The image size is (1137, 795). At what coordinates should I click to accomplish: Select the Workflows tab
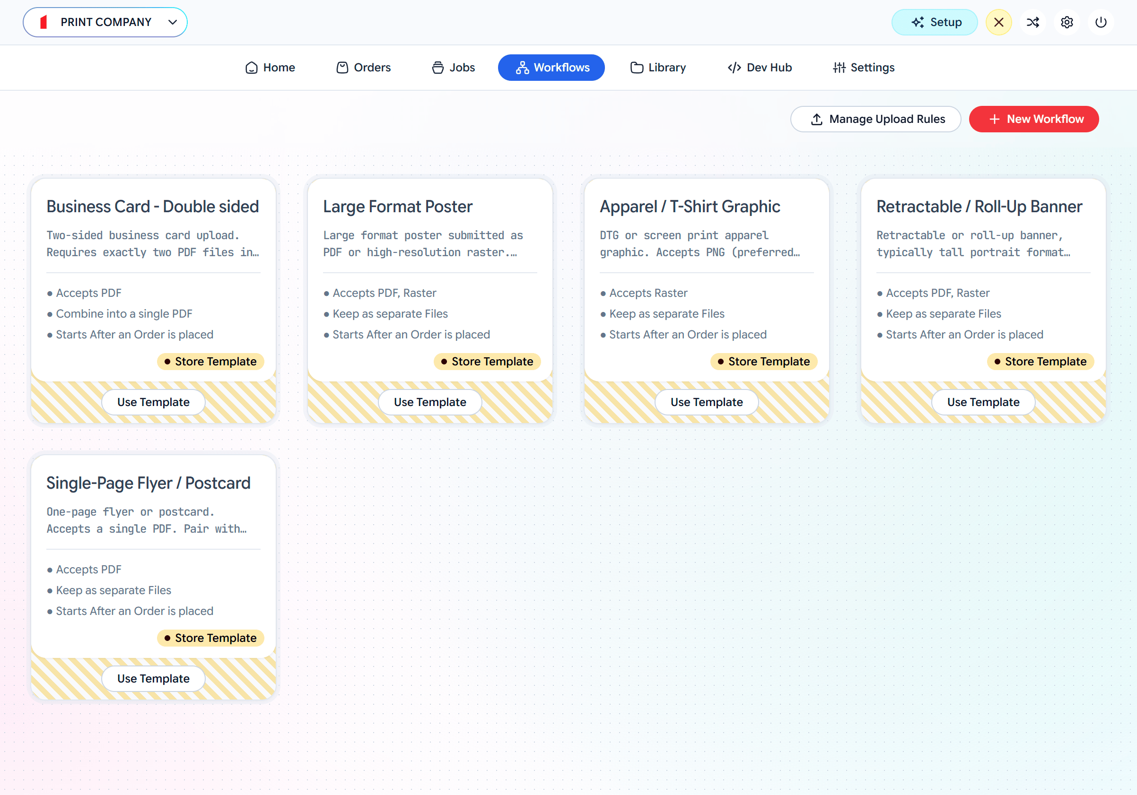pyautogui.click(x=551, y=67)
